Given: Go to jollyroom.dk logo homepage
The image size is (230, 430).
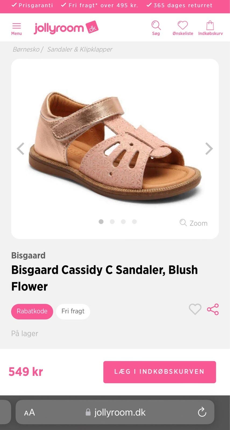Looking at the screenshot, I should 66,28.
